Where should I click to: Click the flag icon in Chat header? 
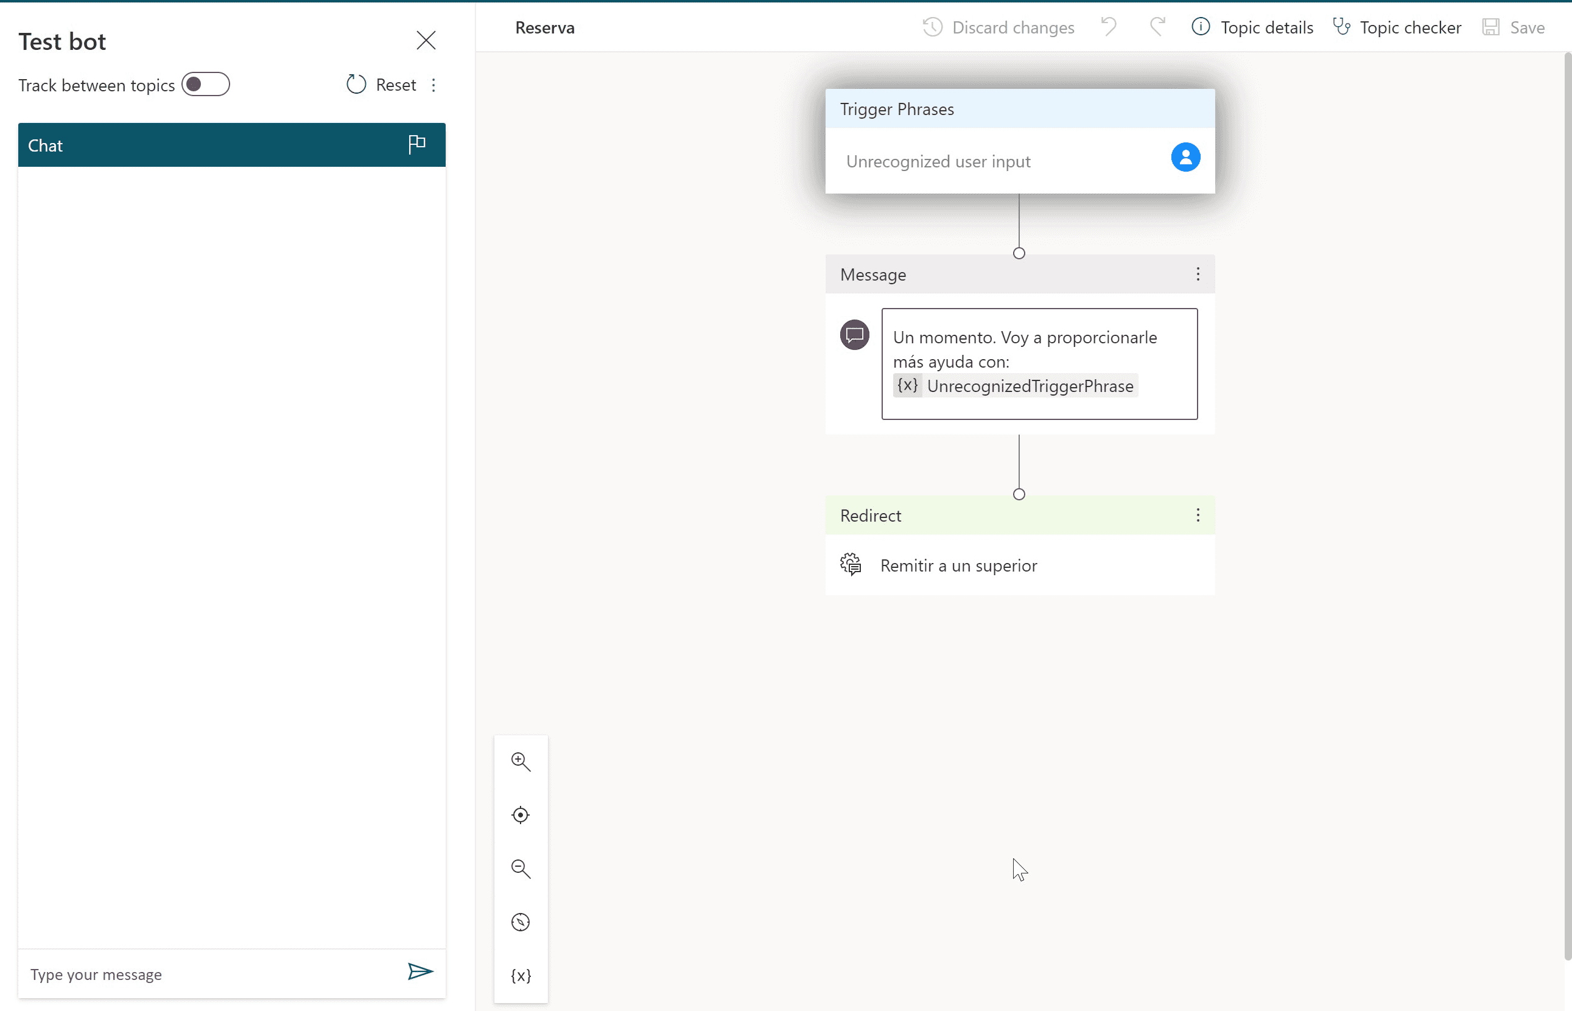click(x=417, y=144)
